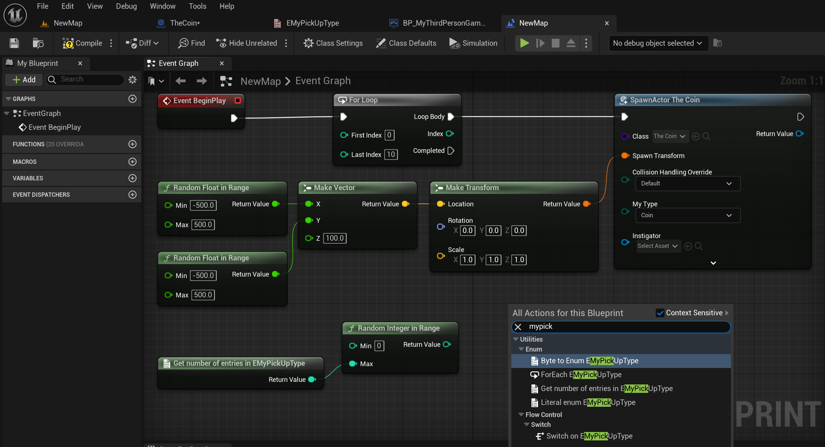This screenshot has width=825, height=447.
Task: Click the Eject icon
Action: tap(571, 43)
